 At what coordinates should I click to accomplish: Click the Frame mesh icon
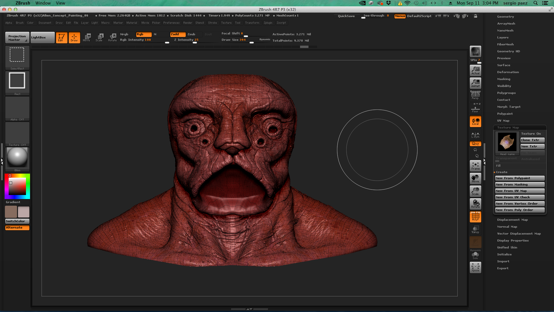click(x=475, y=166)
